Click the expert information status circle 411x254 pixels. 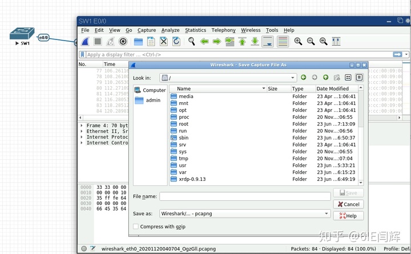pyautogui.click(x=84, y=248)
